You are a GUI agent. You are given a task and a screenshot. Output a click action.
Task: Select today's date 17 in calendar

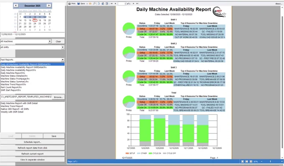[35, 20]
